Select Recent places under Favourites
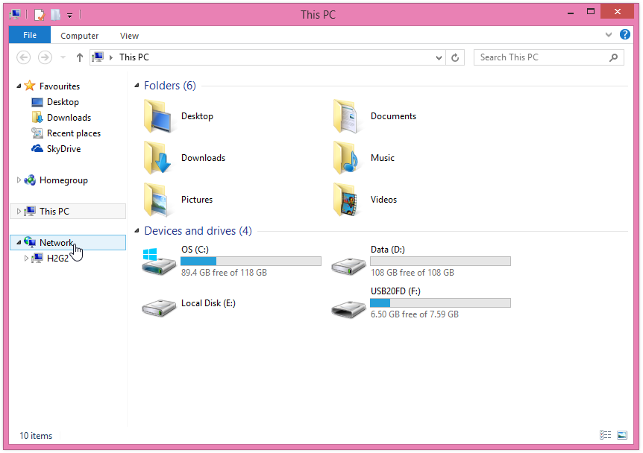Image resolution: width=643 pixels, height=453 pixels. pyautogui.click(x=73, y=133)
